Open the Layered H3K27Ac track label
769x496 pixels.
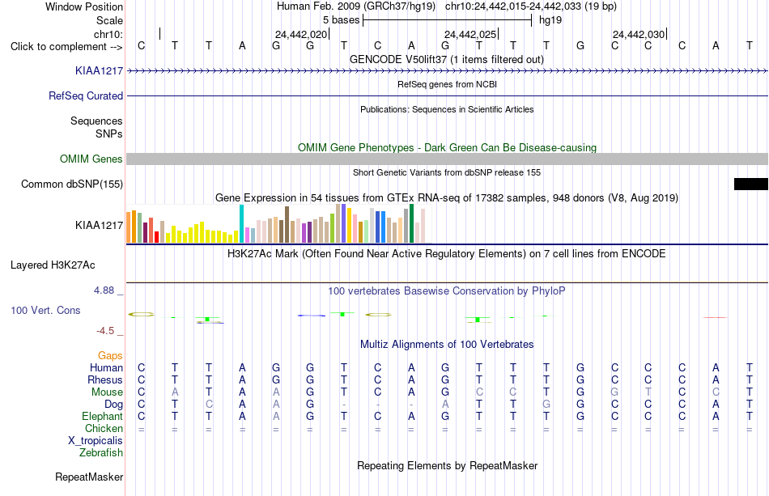pos(53,265)
